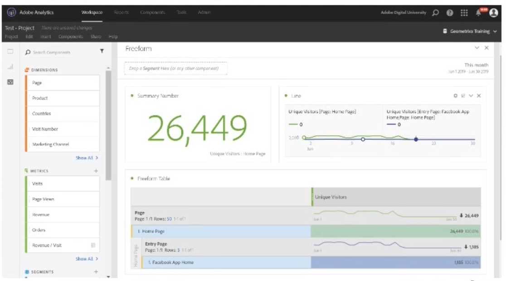This screenshot has height=281, width=506.
Task: Toggle the Line visualization data source checkbox icon
Action: [x=463, y=96]
